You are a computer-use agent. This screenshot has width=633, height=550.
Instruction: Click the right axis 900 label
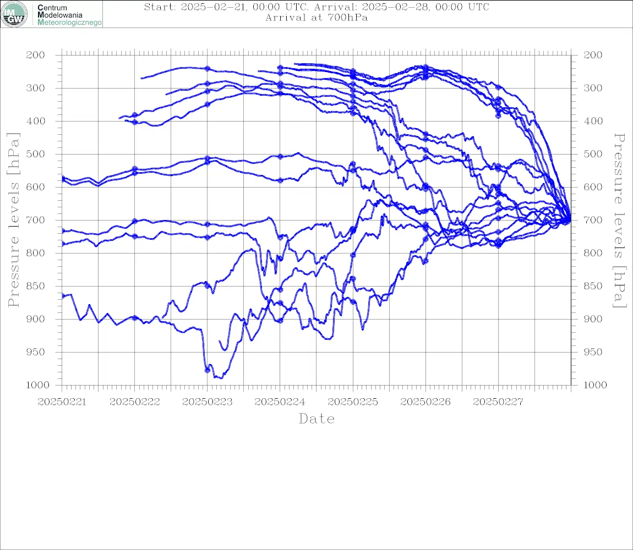coord(593,319)
